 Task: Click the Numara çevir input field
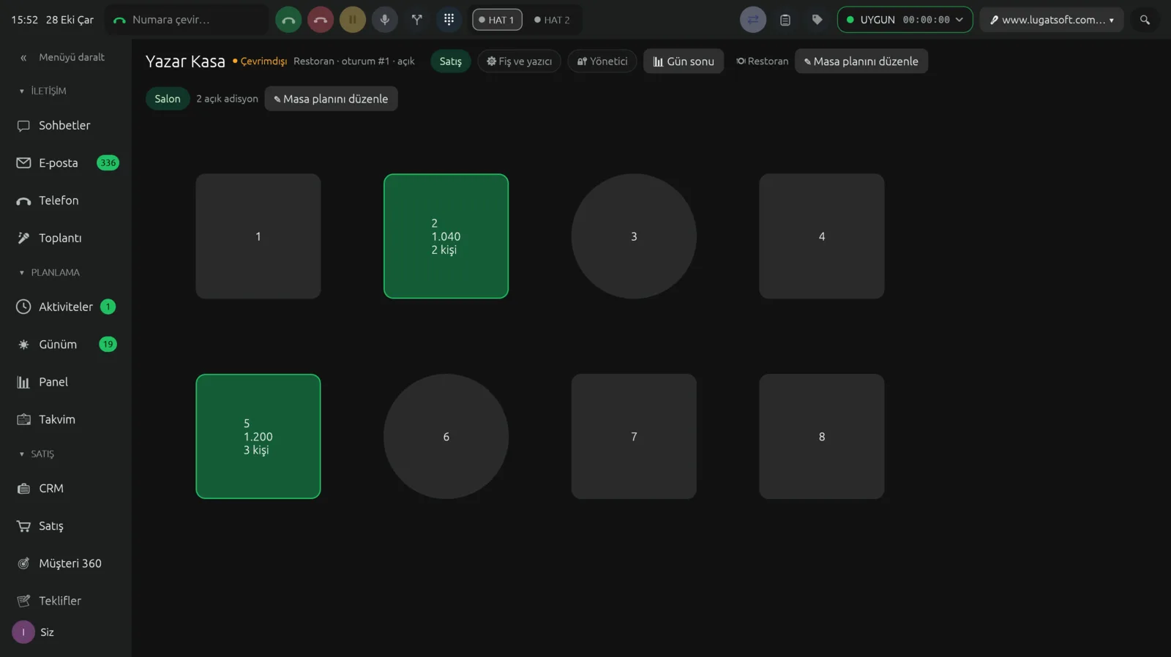tap(187, 20)
